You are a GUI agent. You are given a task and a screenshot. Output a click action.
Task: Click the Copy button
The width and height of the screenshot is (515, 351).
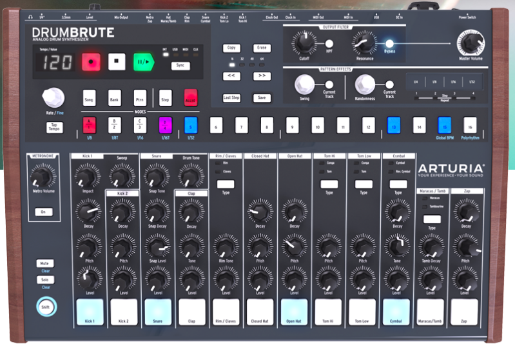click(x=231, y=48)
